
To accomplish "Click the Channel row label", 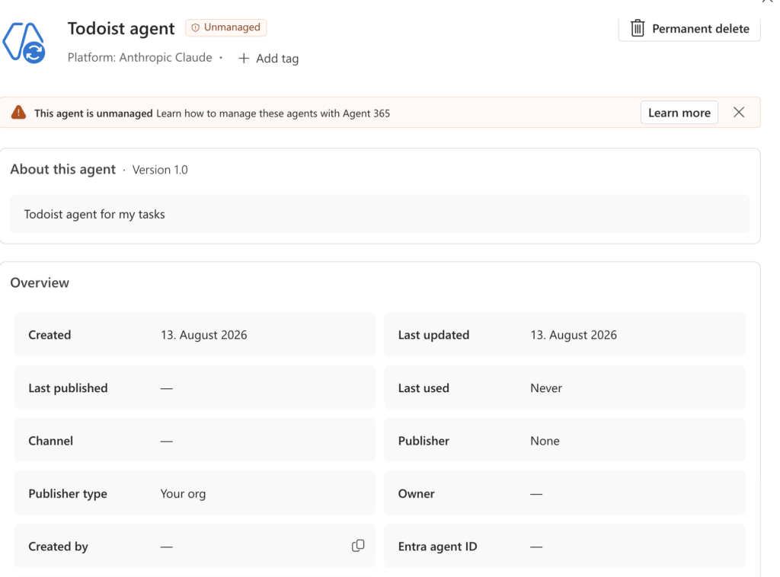I will (x=50, y=441).
